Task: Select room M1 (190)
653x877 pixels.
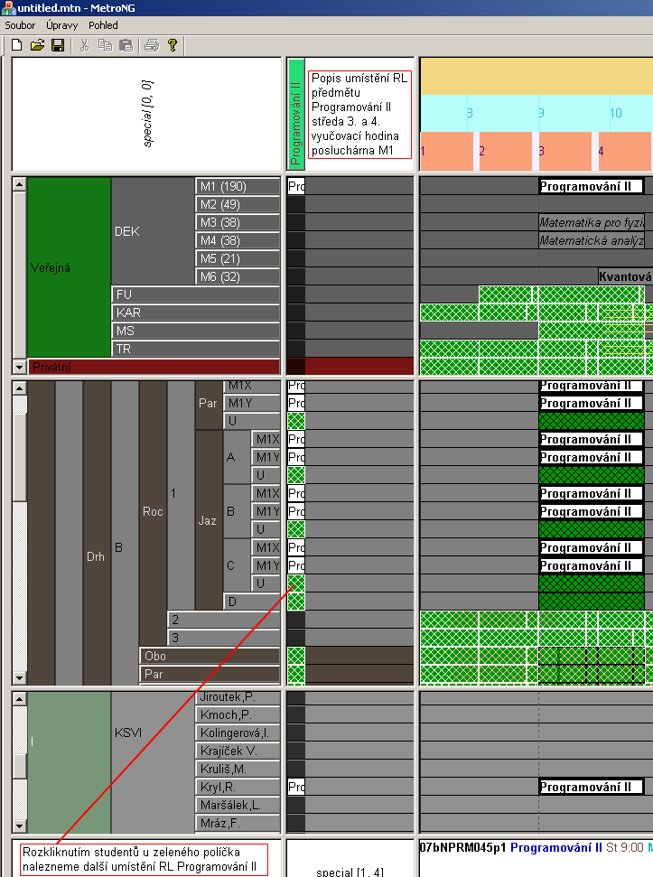Action: (x=238, y=186)
